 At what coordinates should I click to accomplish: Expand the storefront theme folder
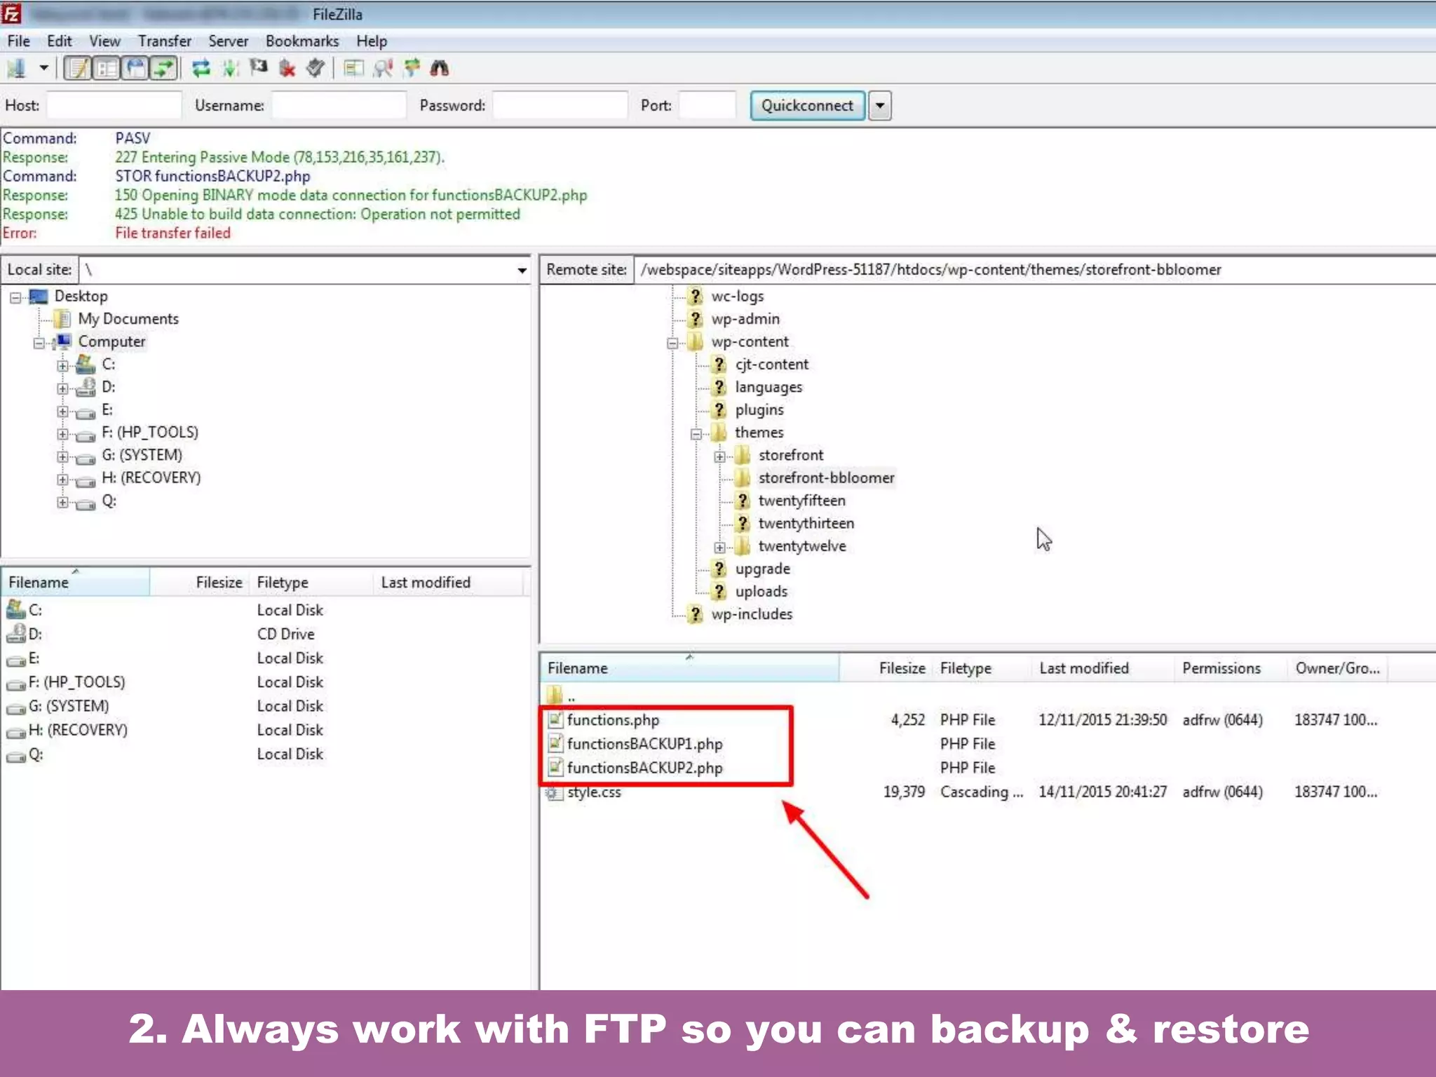coord(720,456)
